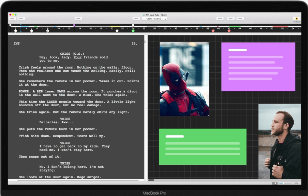Select the green diamond marker on the timeline
Screen dimensions: 308x196
click(133, 31)
